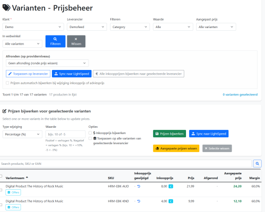The width and height of the screenshot is (265, 212).
Task: Click the Waarde percentage input field
Action: [x=65, y=134]
